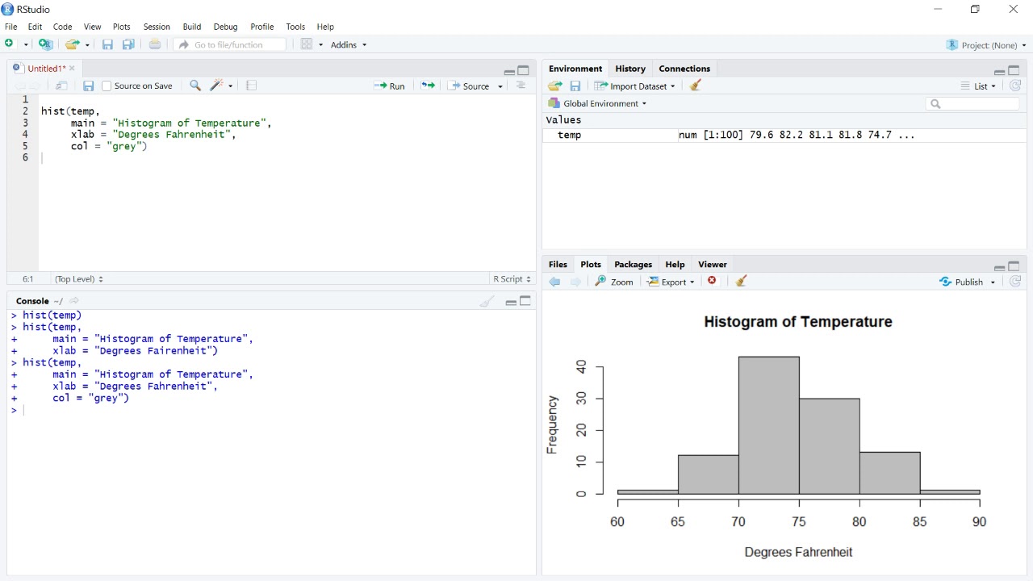Run the current line with Run button
The width and height of the screenshot is (1033, 581).
pyautogui.click(x=390, y=86)
